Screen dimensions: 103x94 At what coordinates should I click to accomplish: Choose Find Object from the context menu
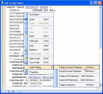[x=39, y=15]
